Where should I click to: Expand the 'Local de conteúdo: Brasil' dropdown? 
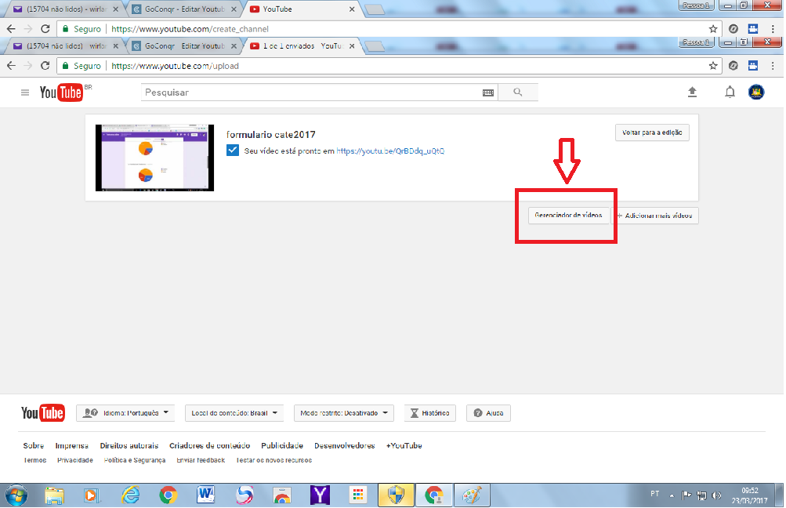234,413
